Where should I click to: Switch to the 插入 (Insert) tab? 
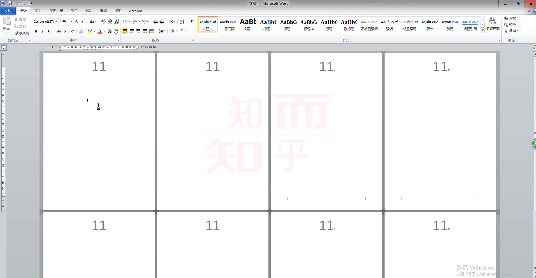coord(38,11)
